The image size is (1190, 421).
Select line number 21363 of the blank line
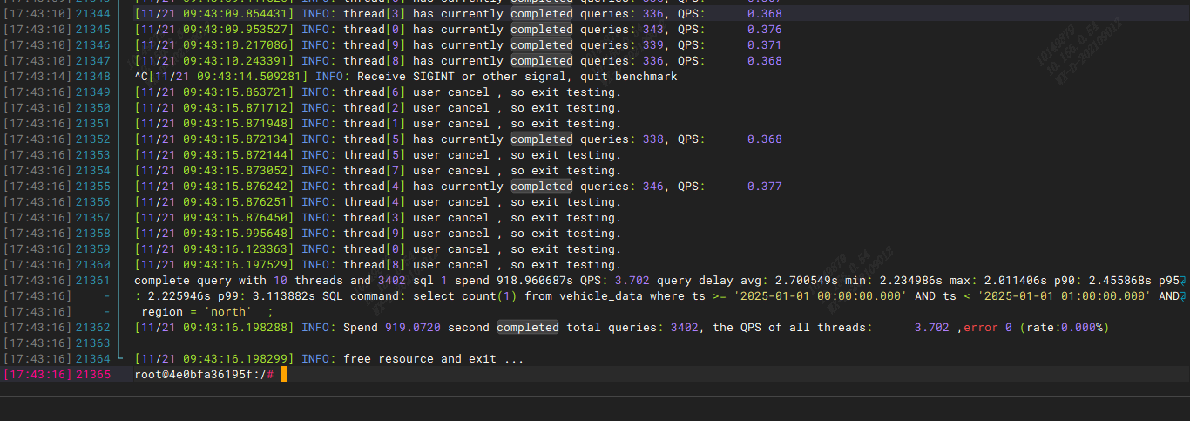pos(93,343)
